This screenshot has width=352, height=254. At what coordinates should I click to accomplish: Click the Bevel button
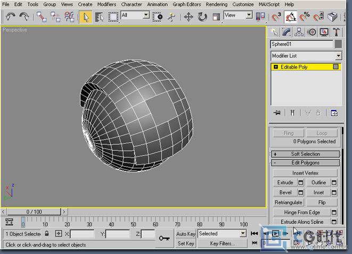point(285,193)
